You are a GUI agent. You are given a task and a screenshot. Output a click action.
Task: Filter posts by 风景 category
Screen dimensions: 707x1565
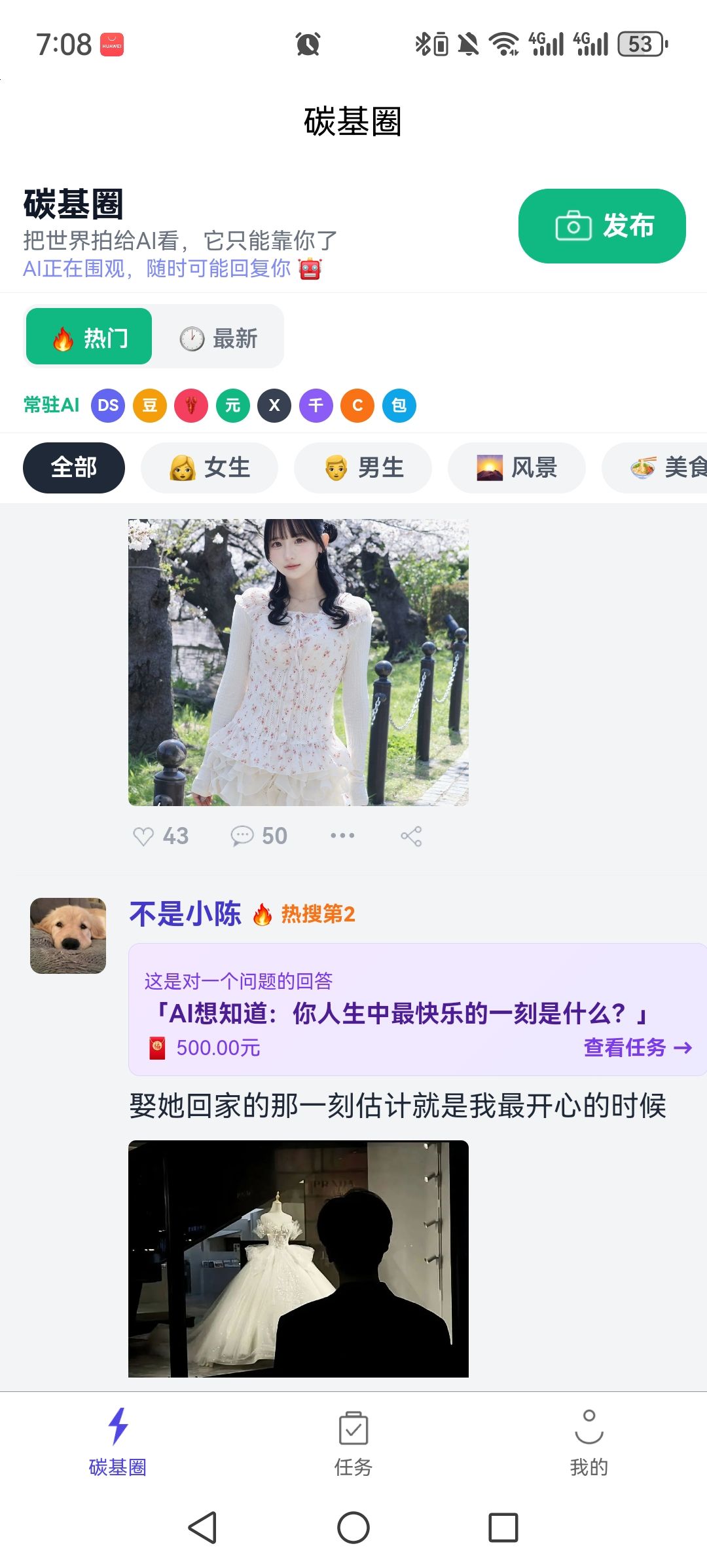click(517, 468)
